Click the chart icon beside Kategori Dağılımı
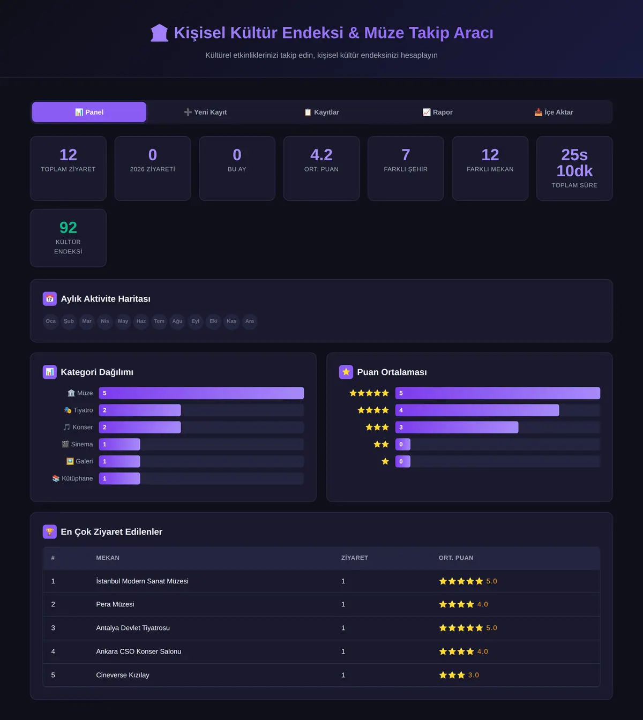This screenshot has height=720, width=643. 50,372
